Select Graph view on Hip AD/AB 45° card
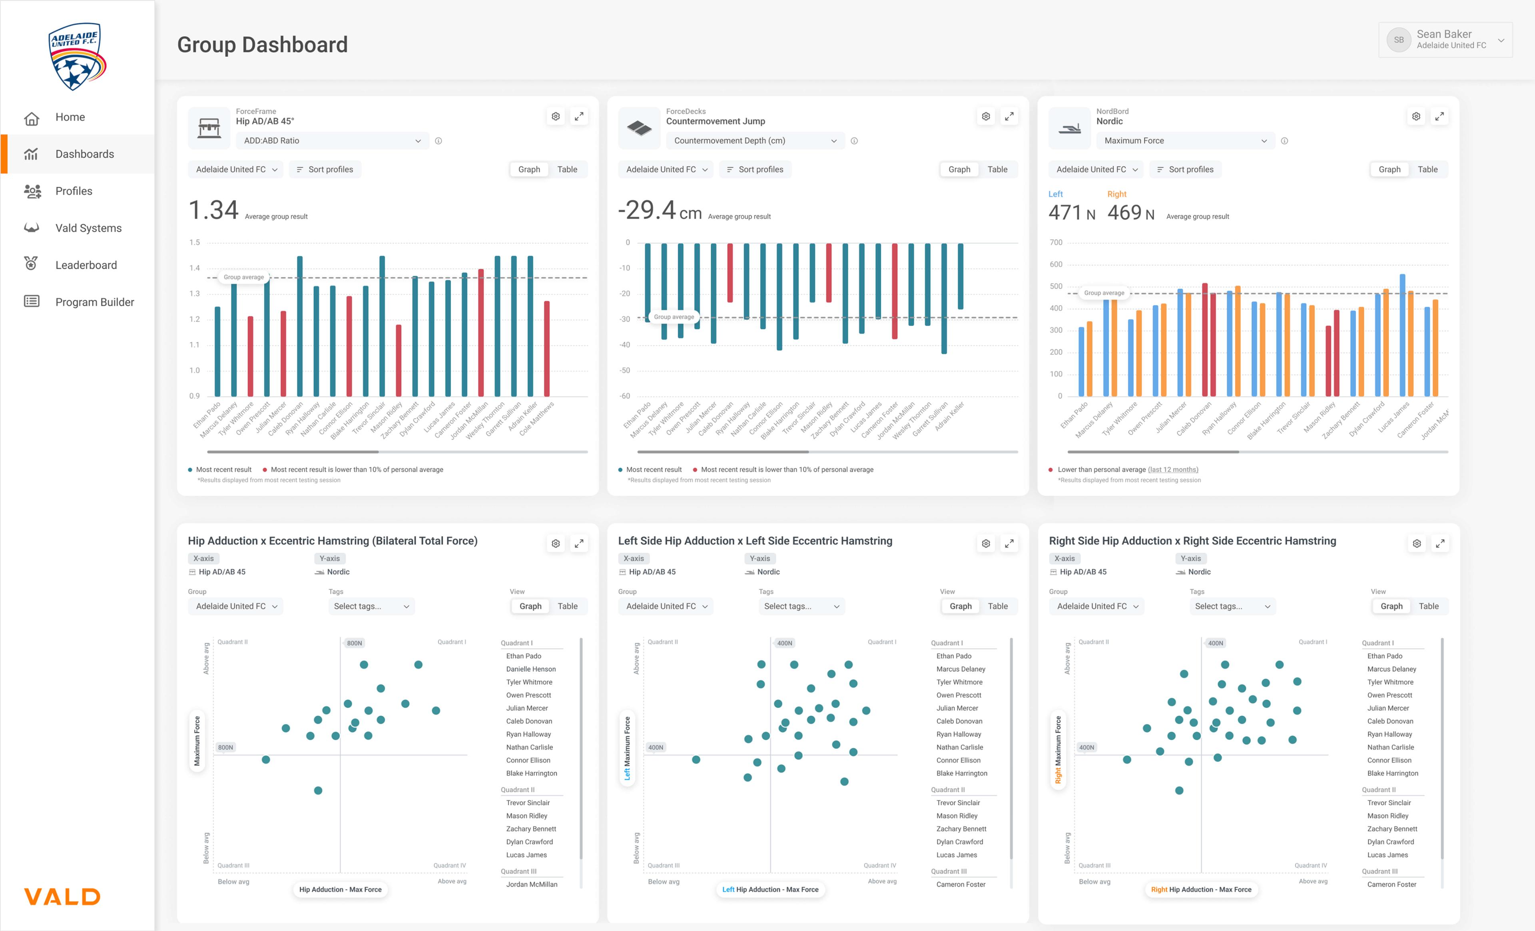Viewport: 1535px width, 931px height. [x=529, y=169]
